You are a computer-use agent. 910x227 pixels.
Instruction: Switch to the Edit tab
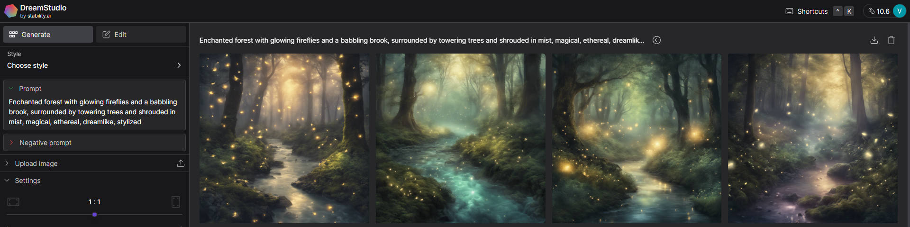tap(141, 35)
